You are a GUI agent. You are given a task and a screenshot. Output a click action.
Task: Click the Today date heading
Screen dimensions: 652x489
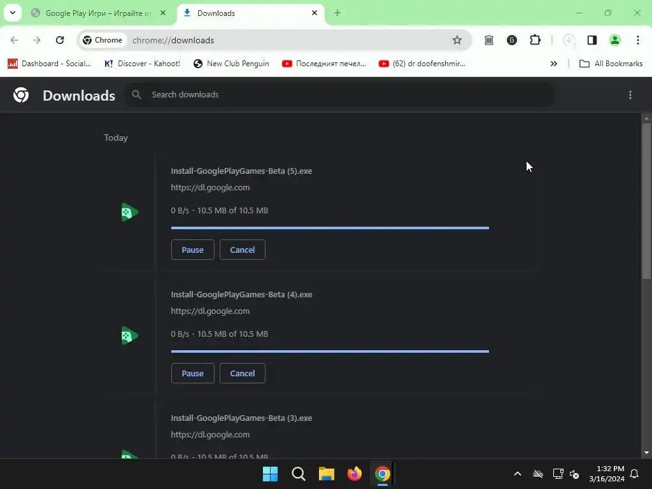[x=116, y=138]
